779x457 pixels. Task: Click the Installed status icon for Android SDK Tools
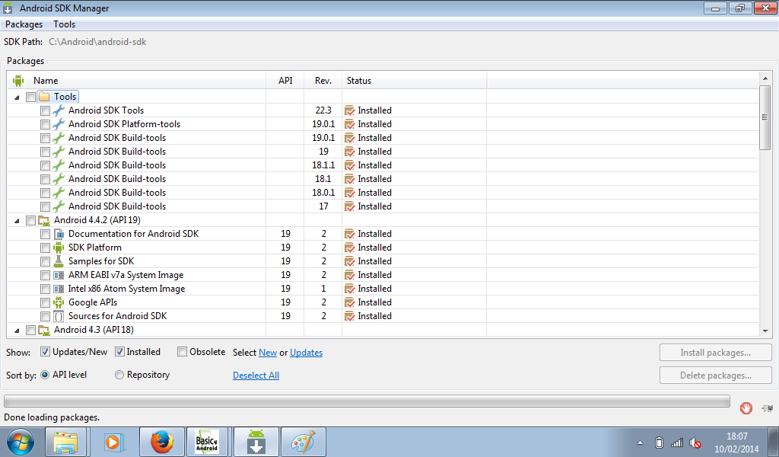(350, 110)
